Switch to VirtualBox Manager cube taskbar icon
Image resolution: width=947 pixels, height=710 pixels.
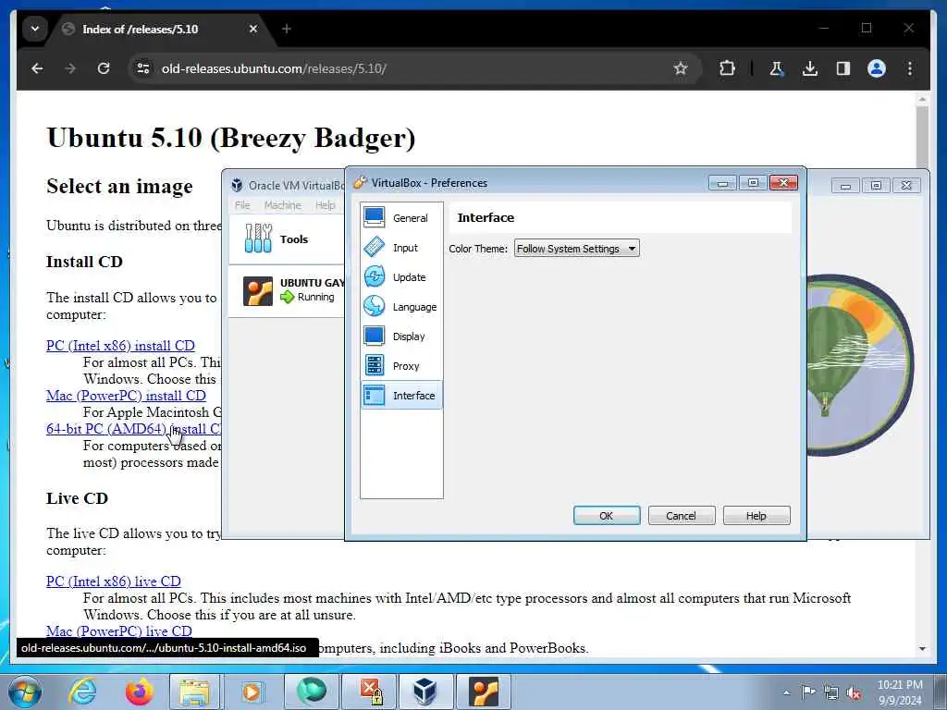click(424, 692)
